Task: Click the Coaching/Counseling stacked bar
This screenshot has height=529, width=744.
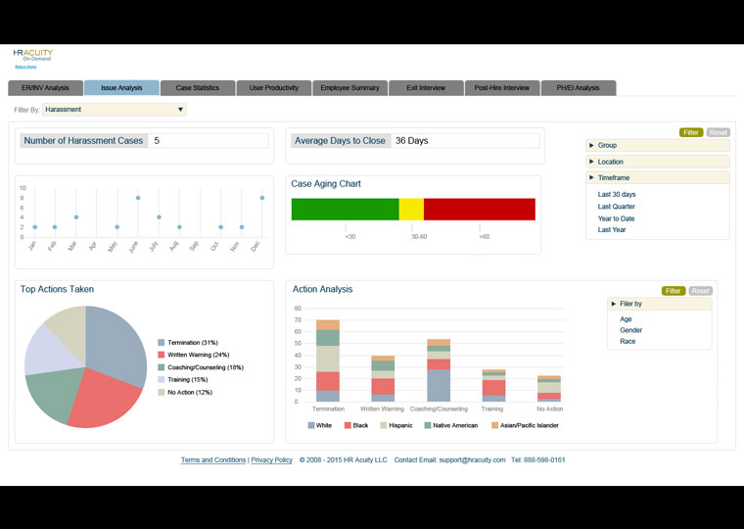Action: [439, 370]
